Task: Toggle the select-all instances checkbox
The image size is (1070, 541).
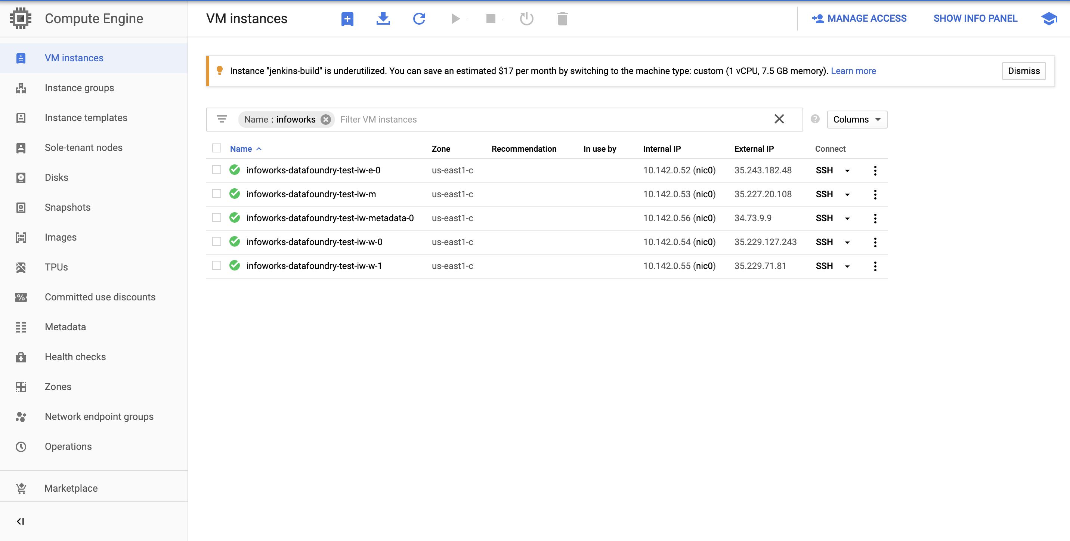Action: 216,148
